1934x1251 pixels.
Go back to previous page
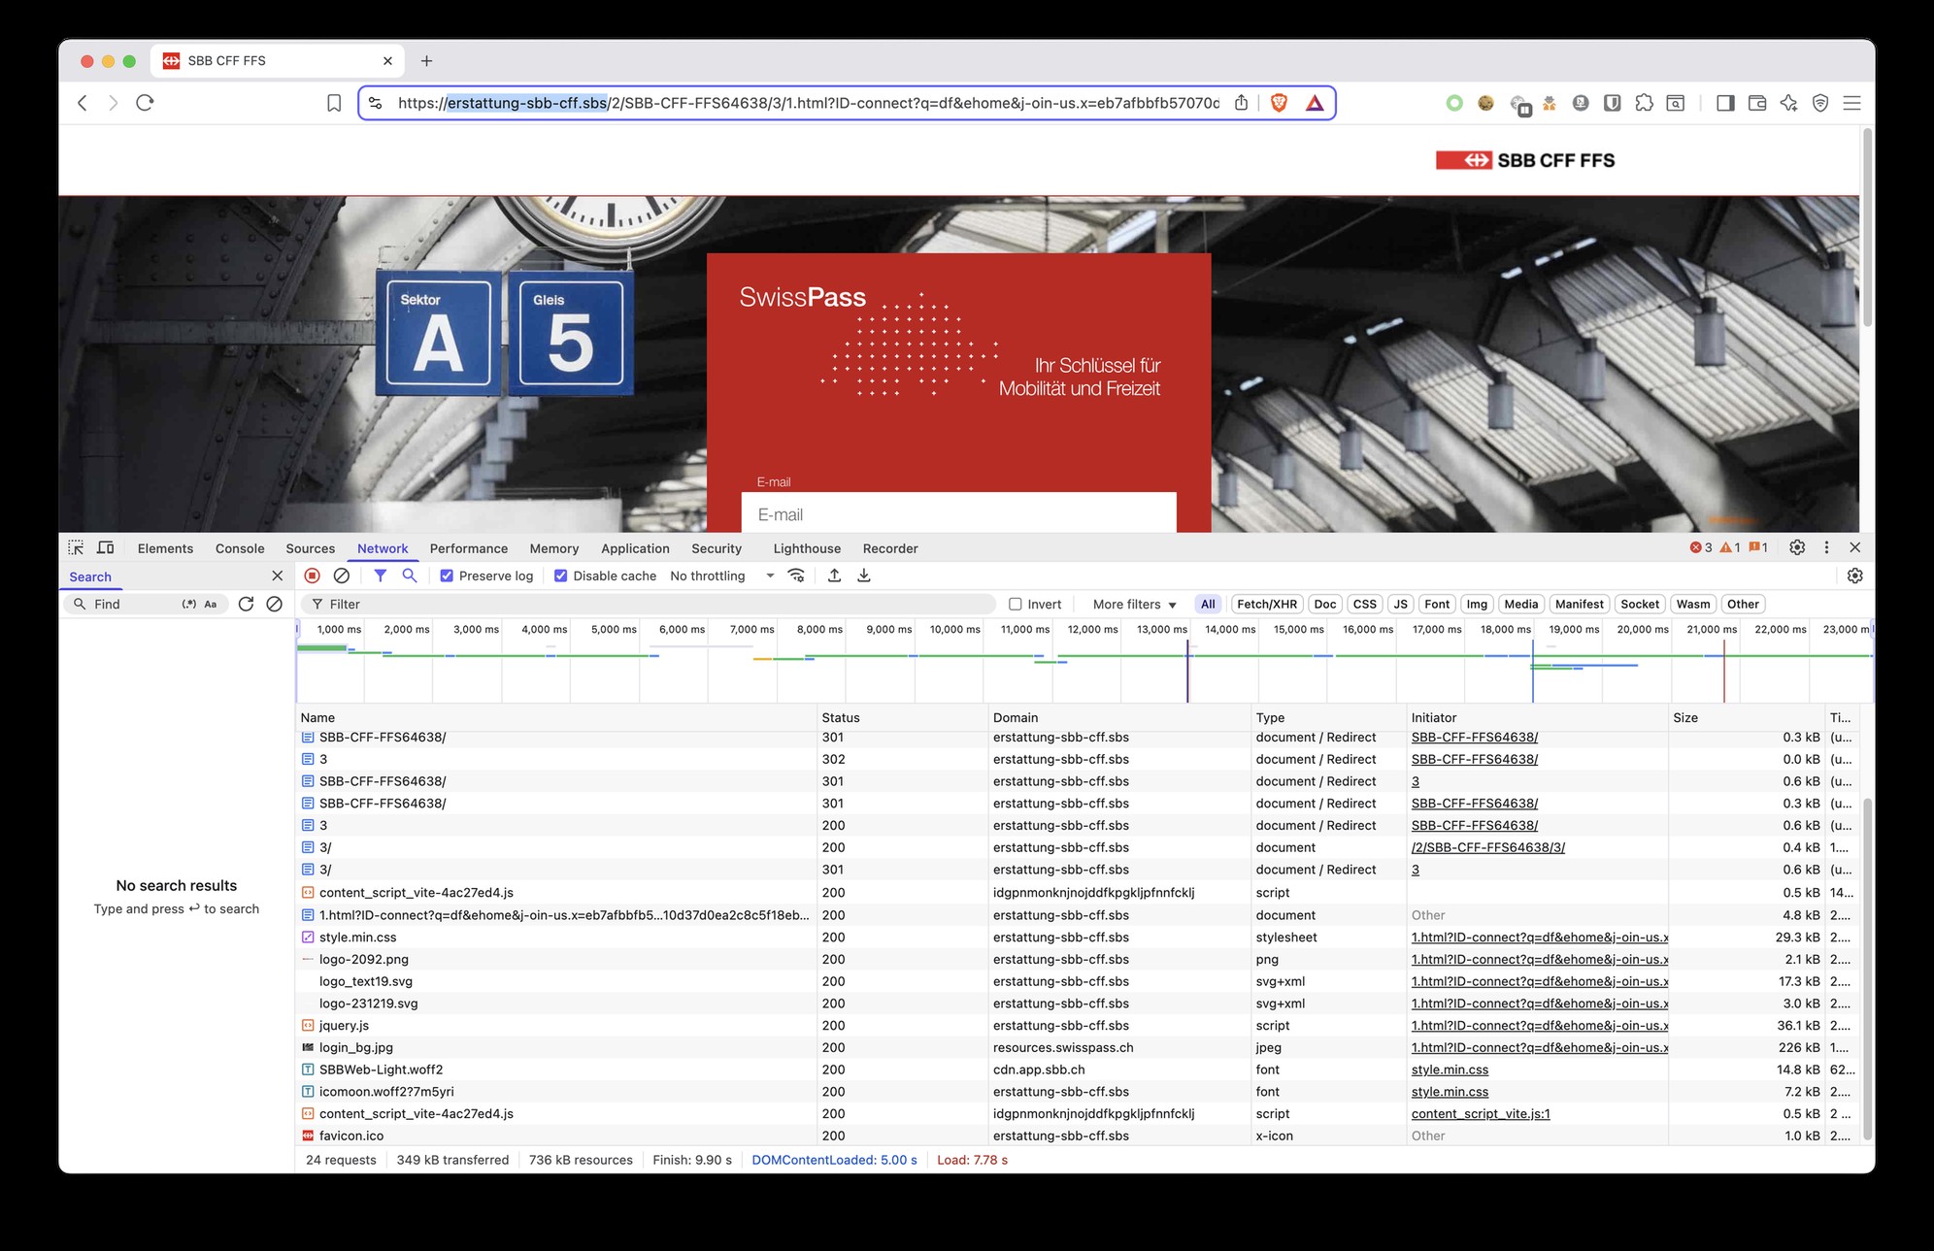pyautogui.click(x=83, y=103)
